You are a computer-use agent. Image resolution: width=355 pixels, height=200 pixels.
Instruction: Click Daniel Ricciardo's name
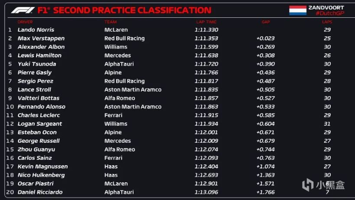coord(40,192)
